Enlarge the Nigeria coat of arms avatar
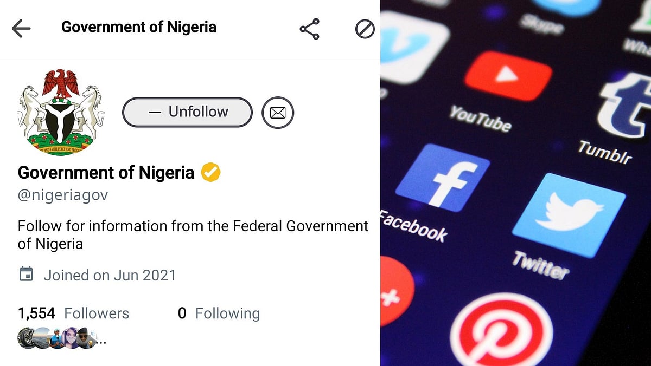Screen dimensions: 651x366 60,112
